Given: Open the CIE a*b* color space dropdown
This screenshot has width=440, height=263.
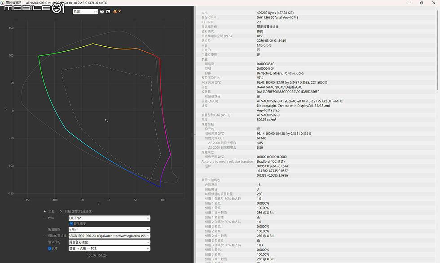Looking at the screenshot, I should [110, 218].
